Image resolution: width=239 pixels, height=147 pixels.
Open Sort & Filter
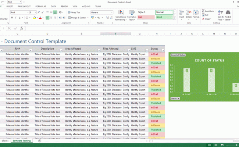220,15
